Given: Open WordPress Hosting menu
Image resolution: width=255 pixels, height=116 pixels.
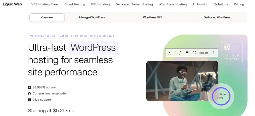Looking at the screenshot, I should pos(172,4).
